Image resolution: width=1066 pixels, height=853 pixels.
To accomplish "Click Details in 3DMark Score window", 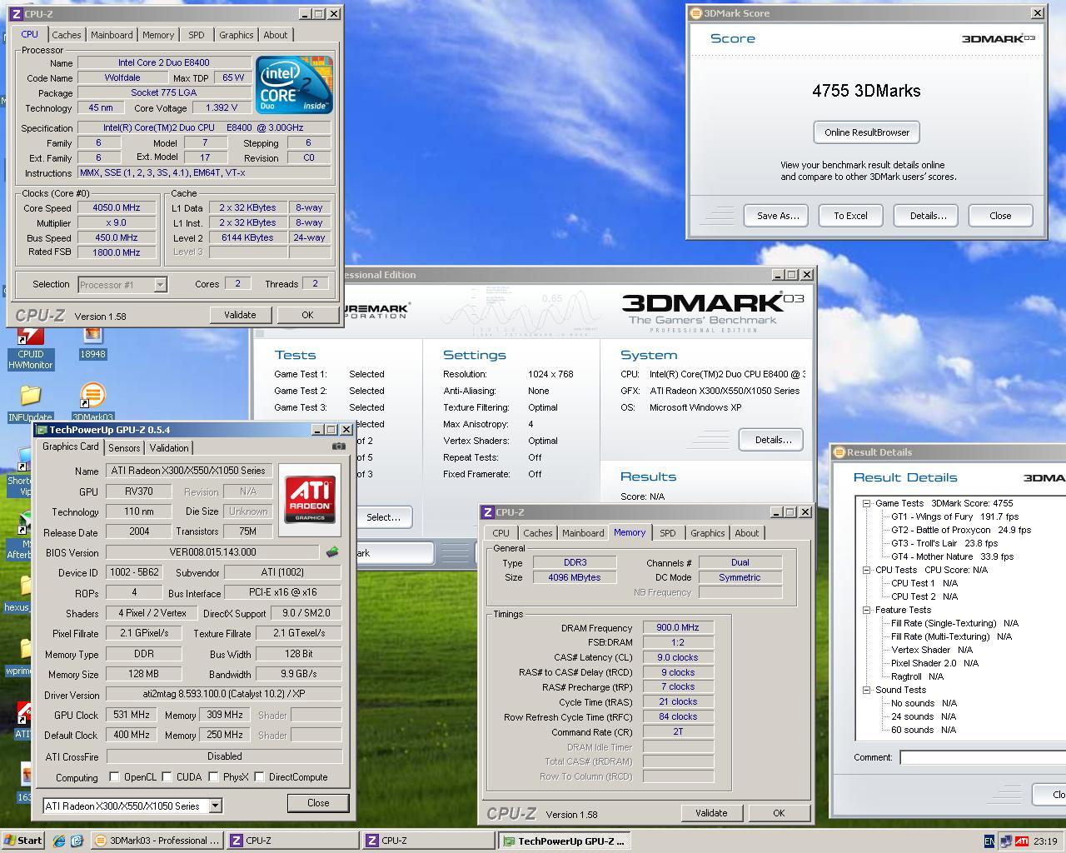I will [927, 216].
